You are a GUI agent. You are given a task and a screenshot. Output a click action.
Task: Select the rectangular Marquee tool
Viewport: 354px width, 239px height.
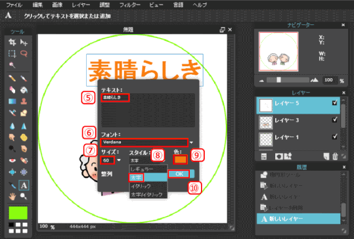tap(12, 54)
